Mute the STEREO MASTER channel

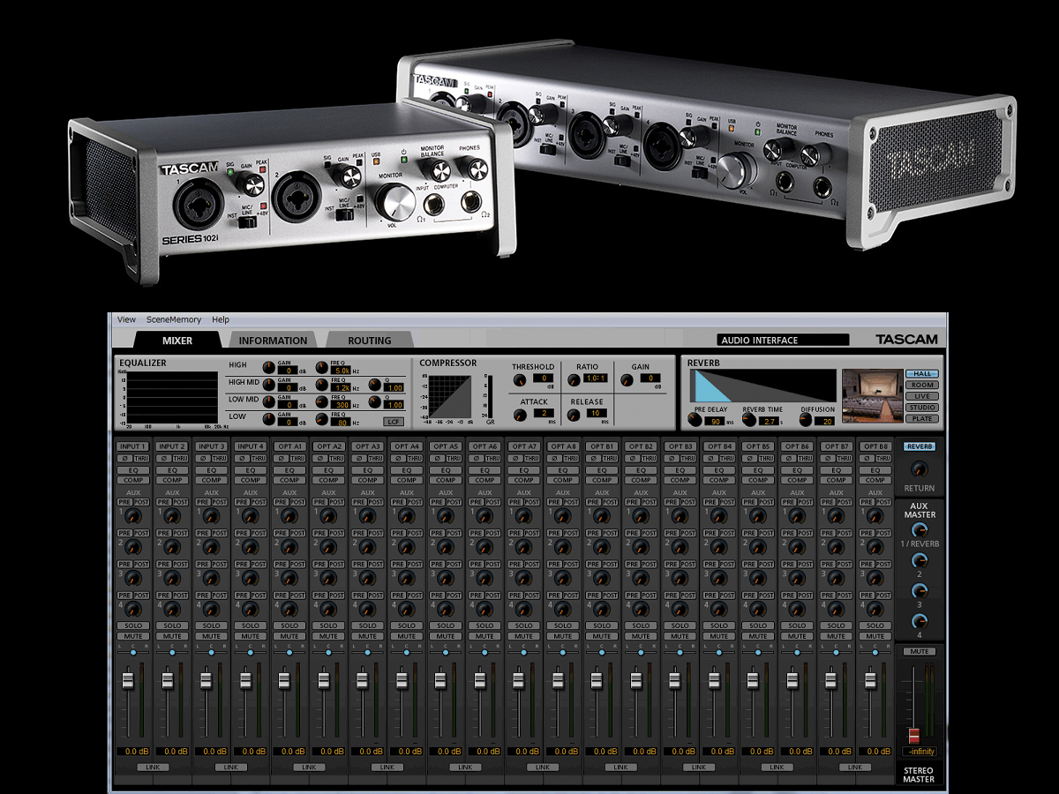tap(919, 651)
